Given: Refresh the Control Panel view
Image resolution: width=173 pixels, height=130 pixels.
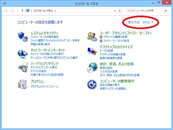Looking at the screenshot, I should (x=120, y=11).
